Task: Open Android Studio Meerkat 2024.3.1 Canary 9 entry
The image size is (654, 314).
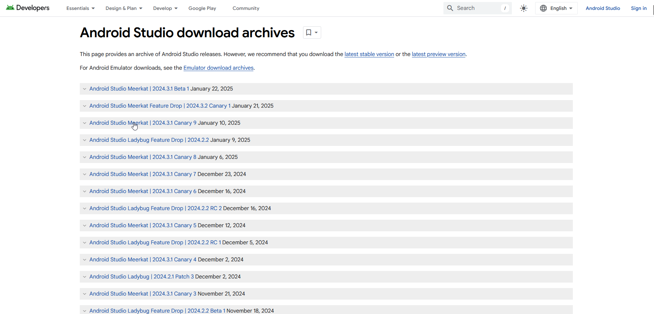Action: tap(143, 123)
